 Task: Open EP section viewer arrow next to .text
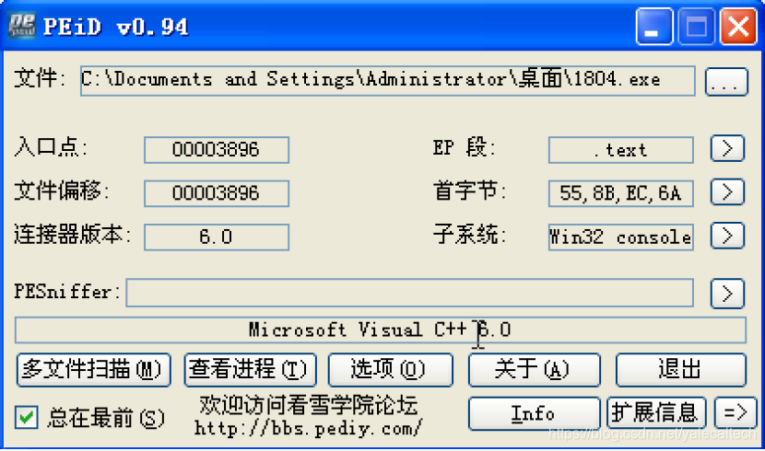727,148
